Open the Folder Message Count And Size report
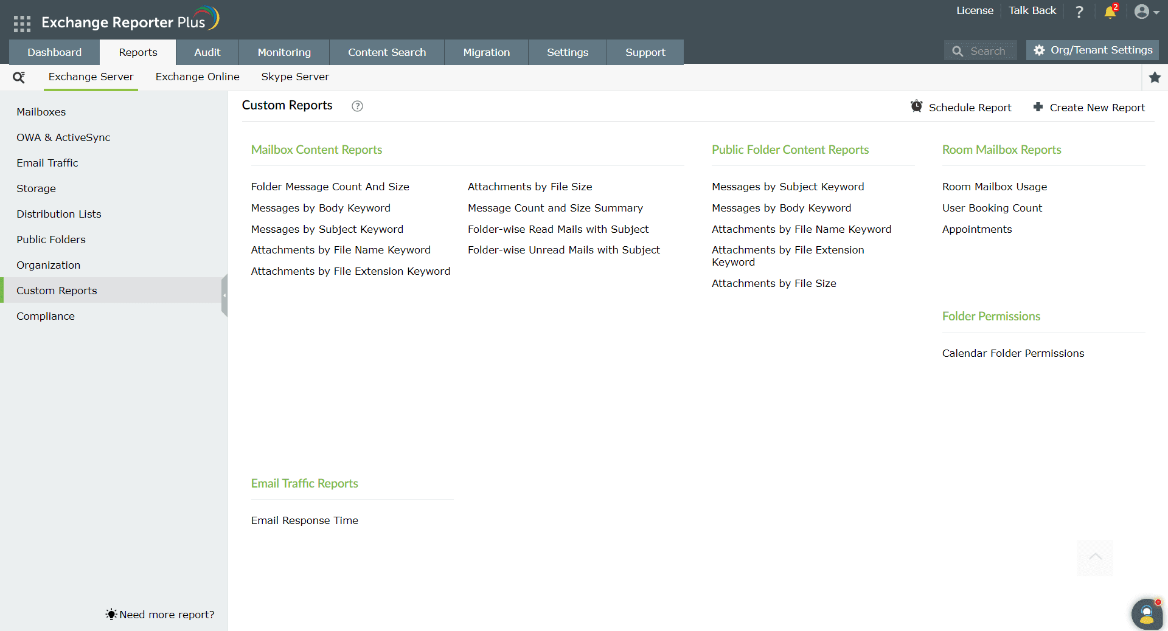Viewport: 1168px width, 631px height. tap(330, 187)
